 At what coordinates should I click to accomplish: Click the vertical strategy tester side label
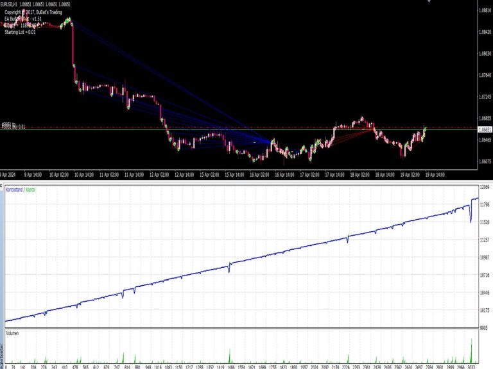(1, 354)
